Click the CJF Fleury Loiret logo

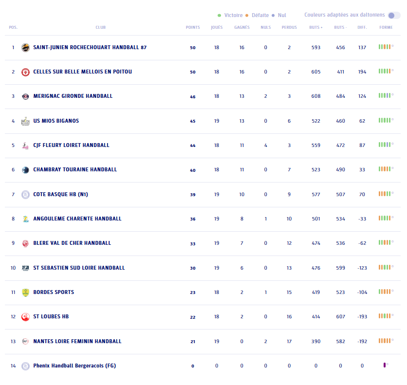coord(25,146)
